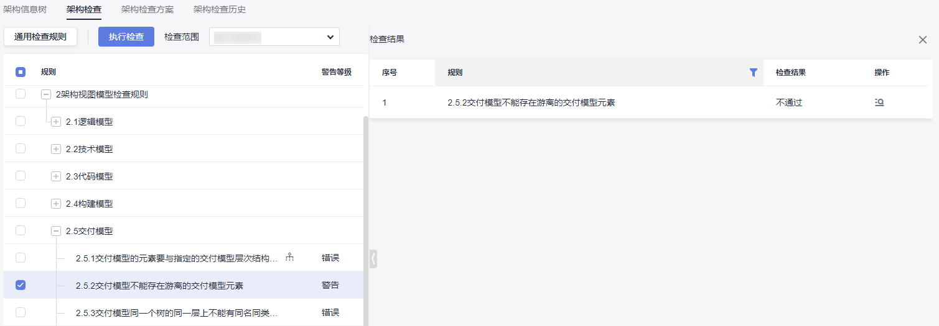This screenshot has height=326, width=939.
Task: Click the hierarchy icon beside rule 2.5.1
Action: [289, 258]
